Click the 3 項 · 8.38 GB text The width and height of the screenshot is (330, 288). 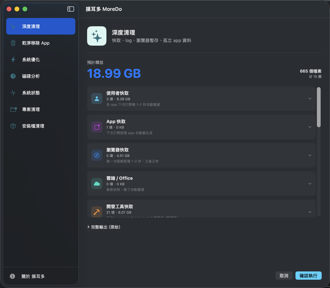coord(118,99)
